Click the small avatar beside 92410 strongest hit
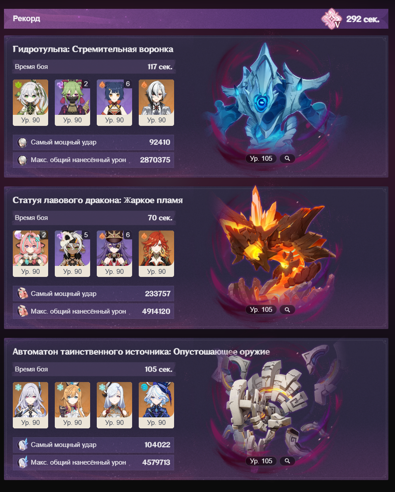The image size is (395, 492). coord(22,143)
